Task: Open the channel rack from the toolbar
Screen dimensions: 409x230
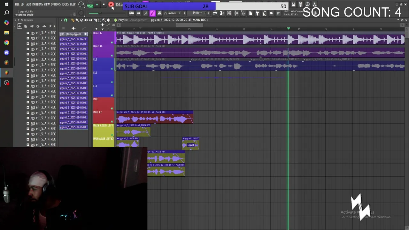Action: 229,13
